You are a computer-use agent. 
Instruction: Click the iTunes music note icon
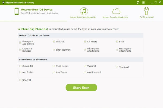84,11
